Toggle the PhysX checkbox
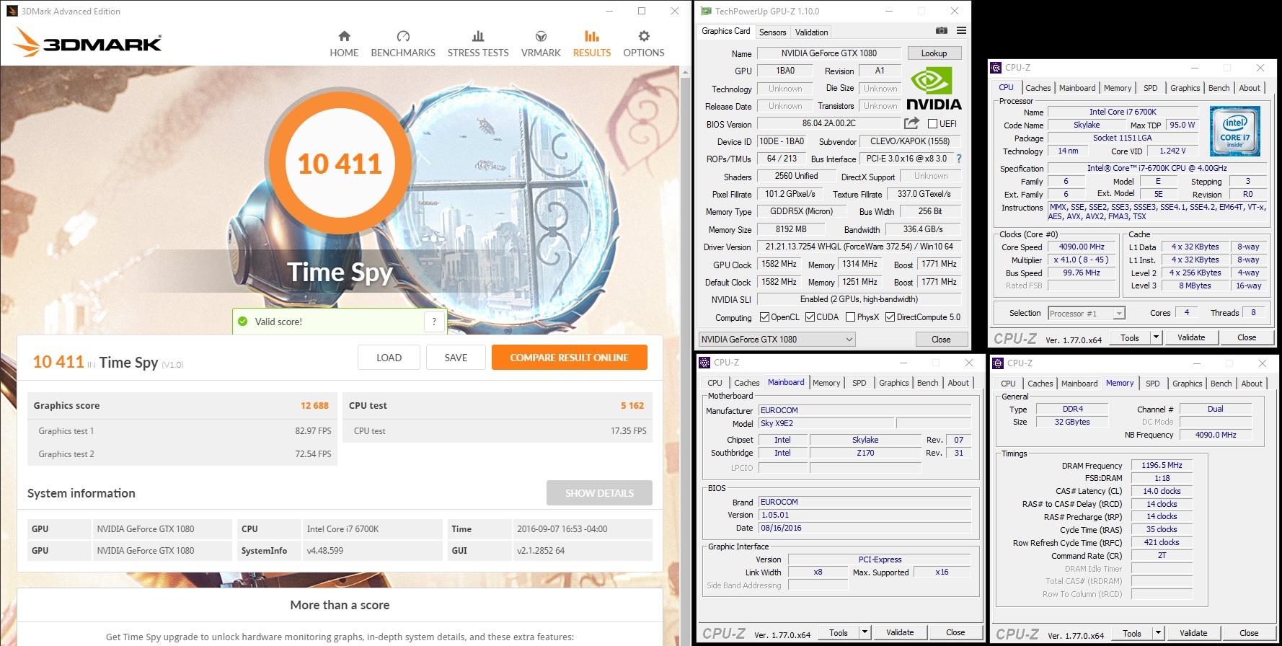The height and width of the screenshot is (646, 1282). [851, 317]
